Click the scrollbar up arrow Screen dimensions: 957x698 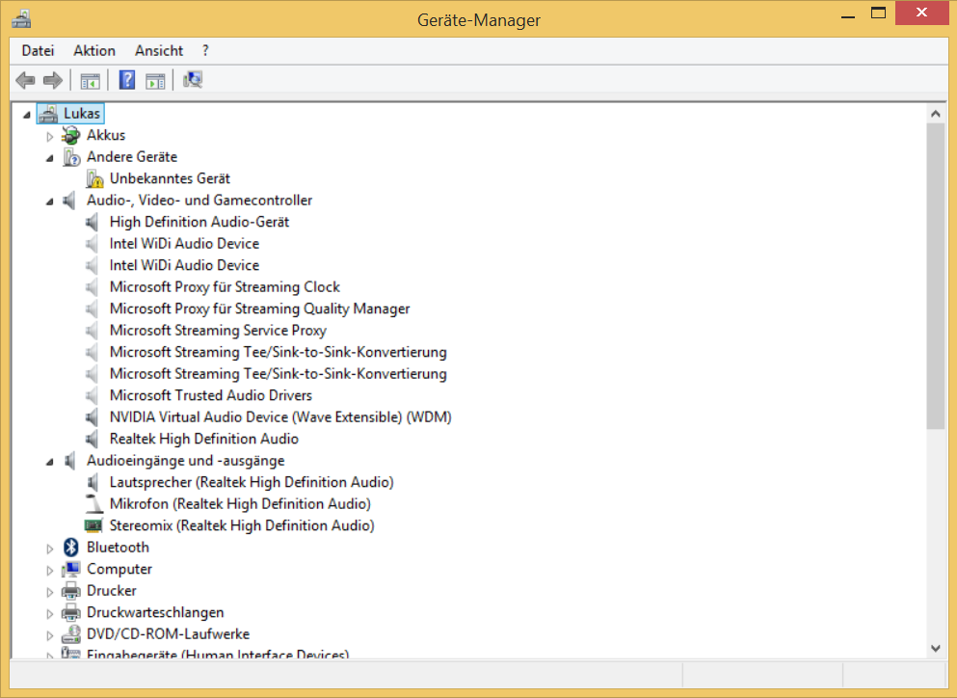935,114
